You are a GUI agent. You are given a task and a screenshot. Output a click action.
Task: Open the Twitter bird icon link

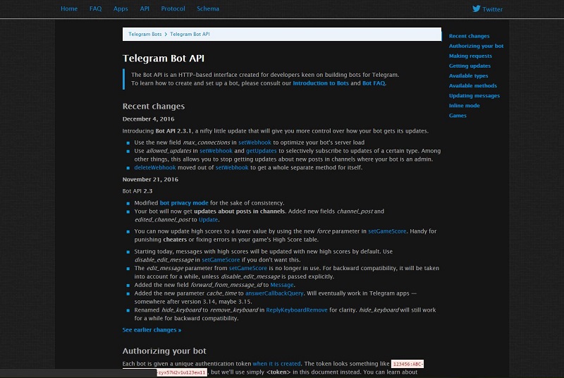click(477, 8)
